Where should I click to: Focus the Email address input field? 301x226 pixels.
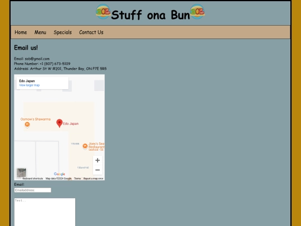click(33, 190)
